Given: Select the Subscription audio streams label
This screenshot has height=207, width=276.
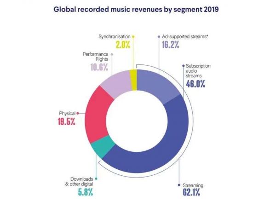Looking at the screenshot, I should (x=197, y=71).
